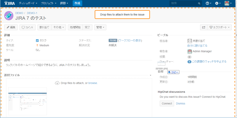Click the Admin Manager reporter name
237x118 pixels.
pyautogui.click(x=202, y=51)
